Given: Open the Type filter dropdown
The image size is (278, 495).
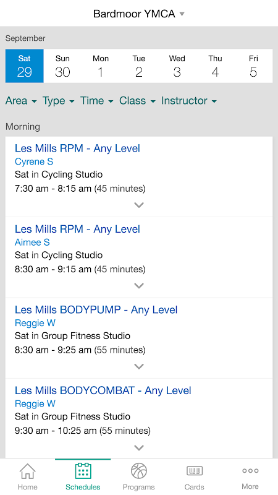Looking at the screenshot, I should [x=59, y=101].
